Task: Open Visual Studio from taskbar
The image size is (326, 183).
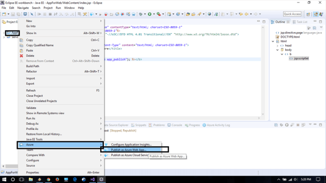Action: 92,179
